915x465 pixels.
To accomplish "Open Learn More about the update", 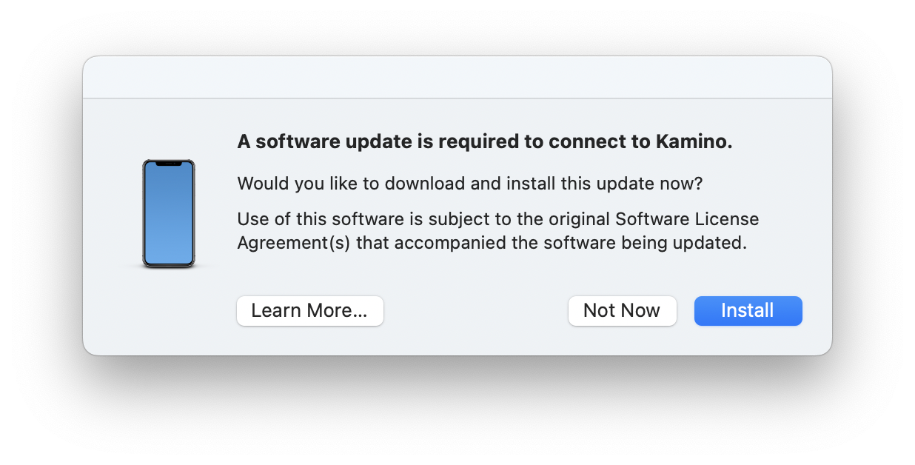I will click(309, 310).
